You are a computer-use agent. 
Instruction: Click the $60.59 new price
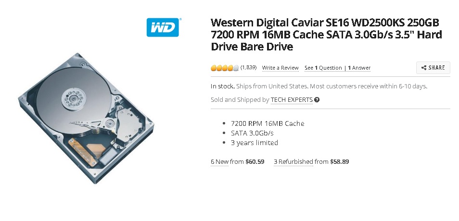[255, 161]
